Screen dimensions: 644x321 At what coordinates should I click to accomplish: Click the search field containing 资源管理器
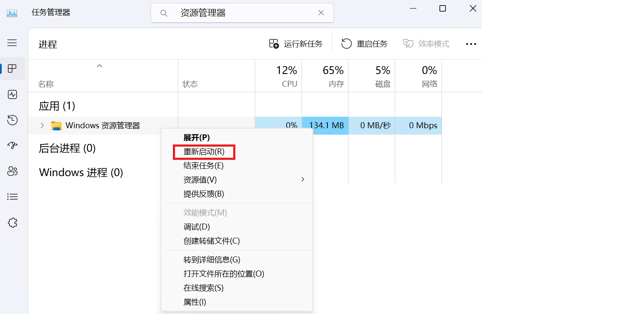[x=242, y=13]
